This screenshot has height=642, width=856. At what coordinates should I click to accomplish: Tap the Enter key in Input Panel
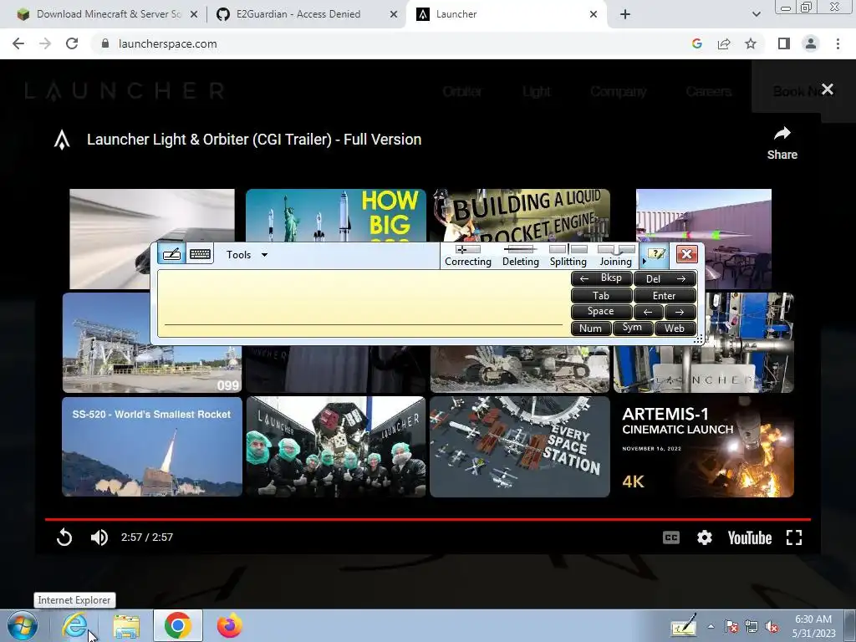point(665,295)
